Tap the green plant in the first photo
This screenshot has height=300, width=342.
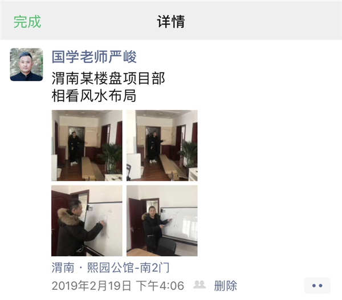pos(112,158)
